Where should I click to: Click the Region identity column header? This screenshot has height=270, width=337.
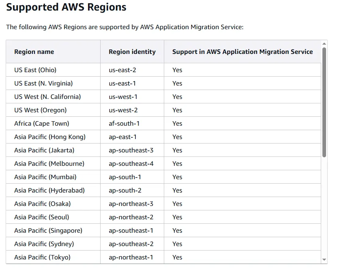point(132,52)
